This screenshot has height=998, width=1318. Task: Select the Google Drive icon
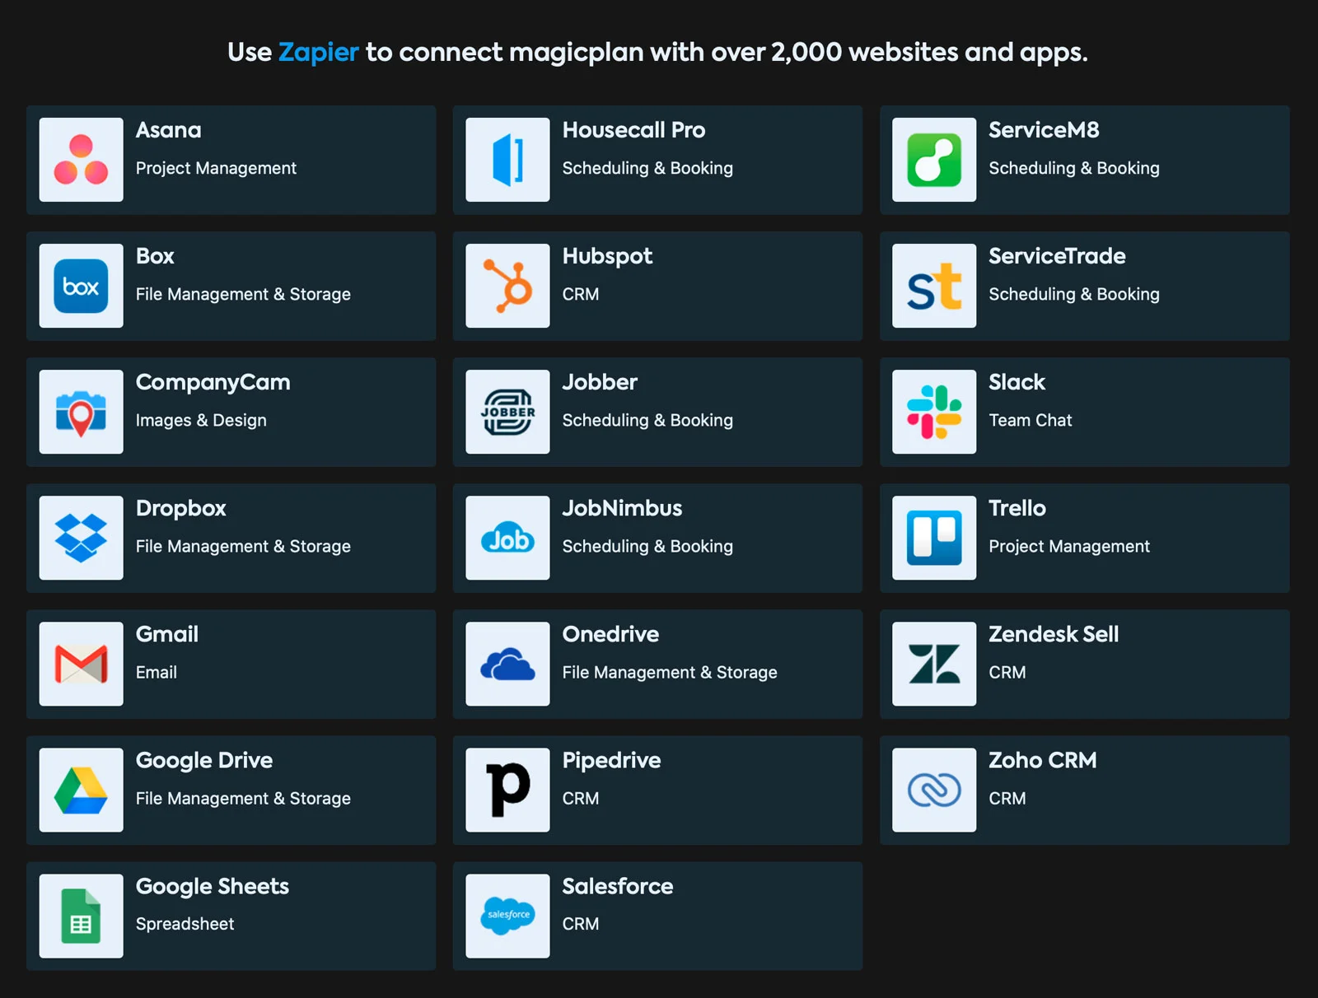click(81, 790)
